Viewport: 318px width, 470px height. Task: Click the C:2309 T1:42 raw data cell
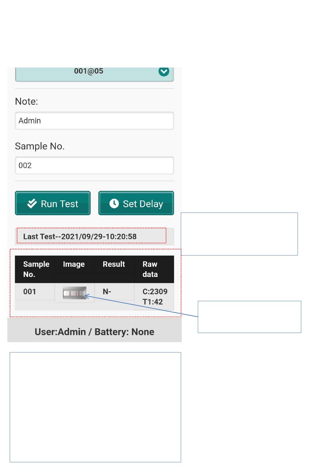[154, 297]
